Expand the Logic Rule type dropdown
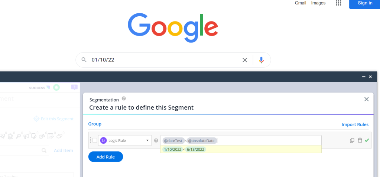380x177 pixels. pyautogui.click(x=147, y=141)
